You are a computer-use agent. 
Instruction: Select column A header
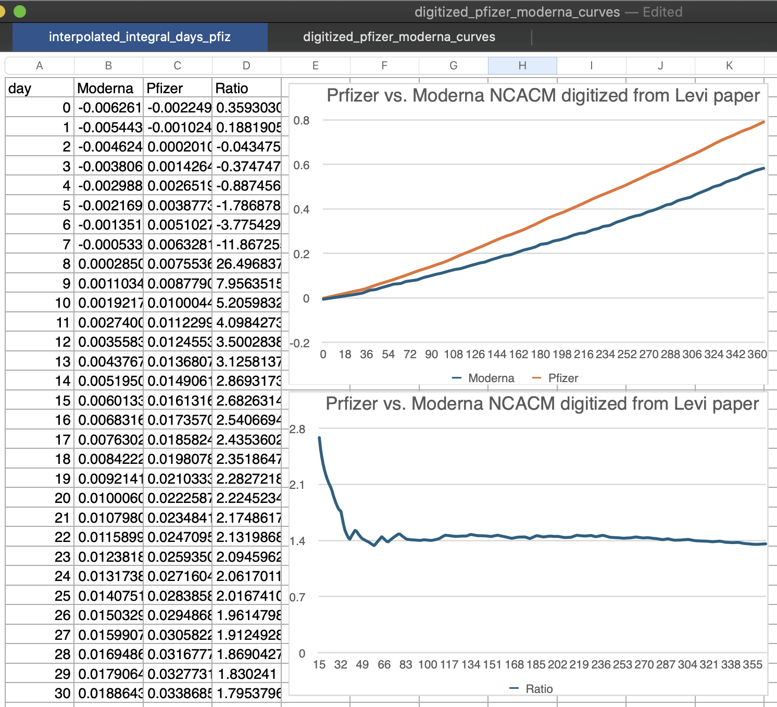(x=40, y=66)
